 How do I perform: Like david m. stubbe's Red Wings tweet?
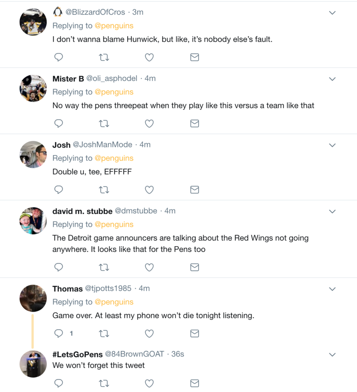pyautogui.click(x=149, y=267)
